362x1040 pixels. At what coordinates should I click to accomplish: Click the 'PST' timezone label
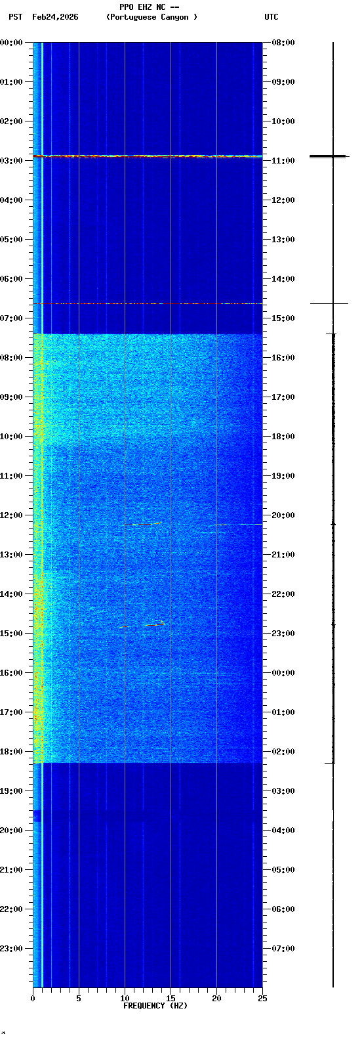click(x=15, y=17)
